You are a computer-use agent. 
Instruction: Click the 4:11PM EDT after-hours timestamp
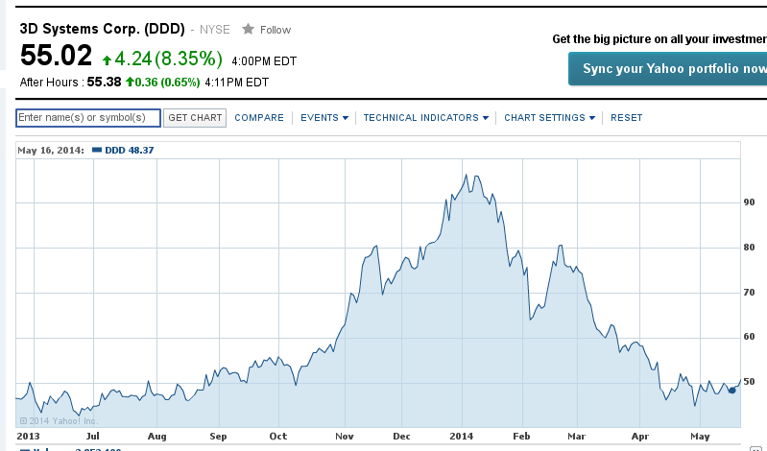pos(237,83)
